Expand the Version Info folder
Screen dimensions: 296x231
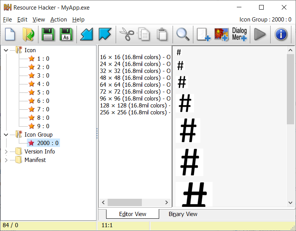pyautogui.click(x=6, y=152)
